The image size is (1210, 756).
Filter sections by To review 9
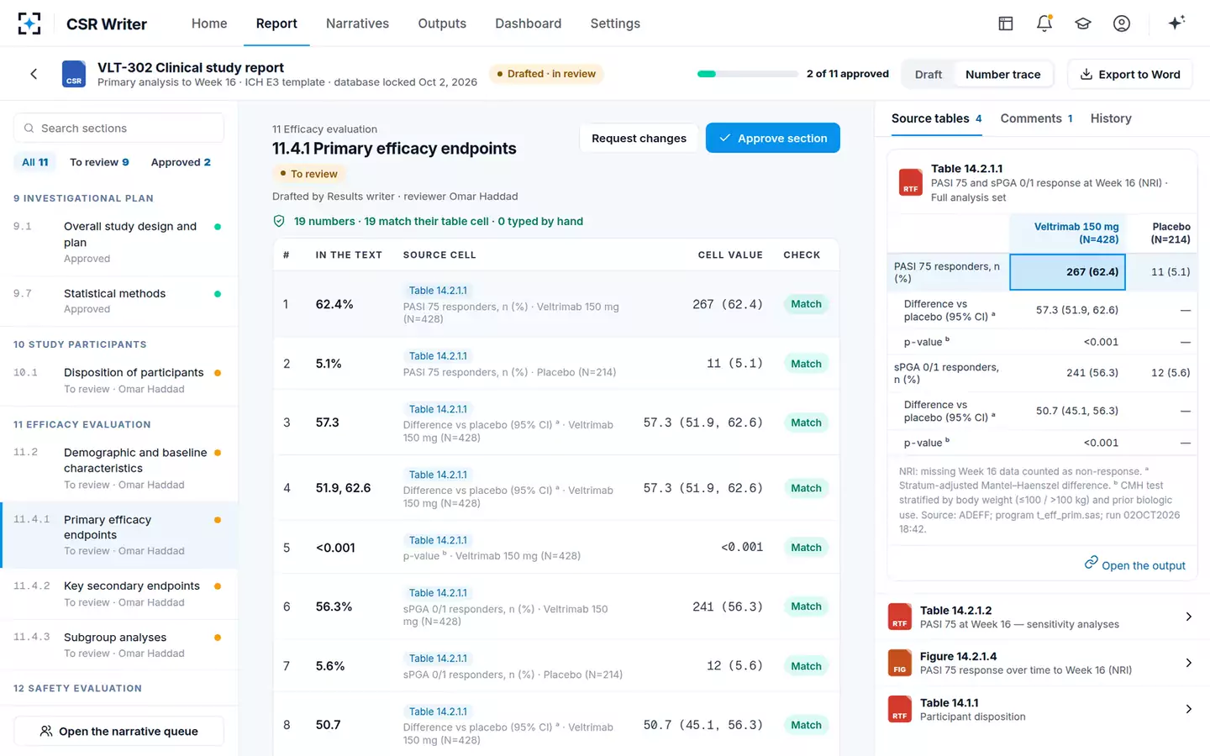(99, 162)
